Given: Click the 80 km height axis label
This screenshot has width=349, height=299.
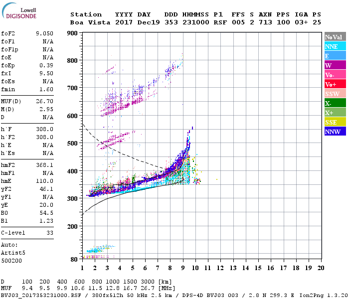Looking at the screenshot, I should tap(74, 260).
